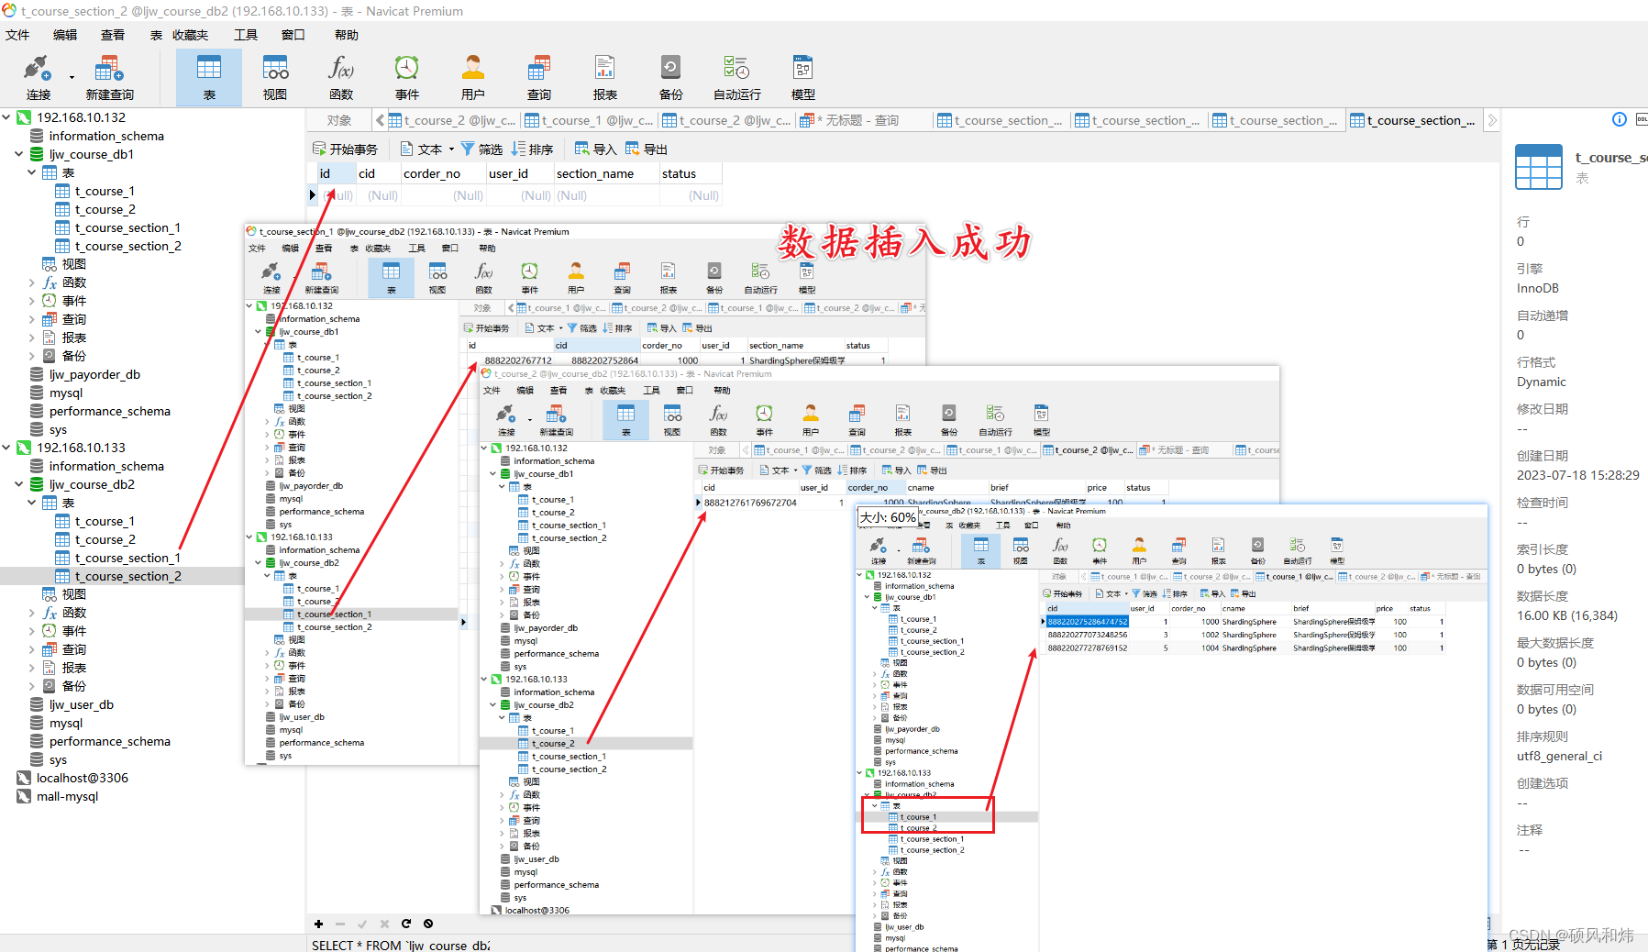Click the (Null) cell under user_id
The height and width of the screenshot is (952, 1648).
point(520,195)
